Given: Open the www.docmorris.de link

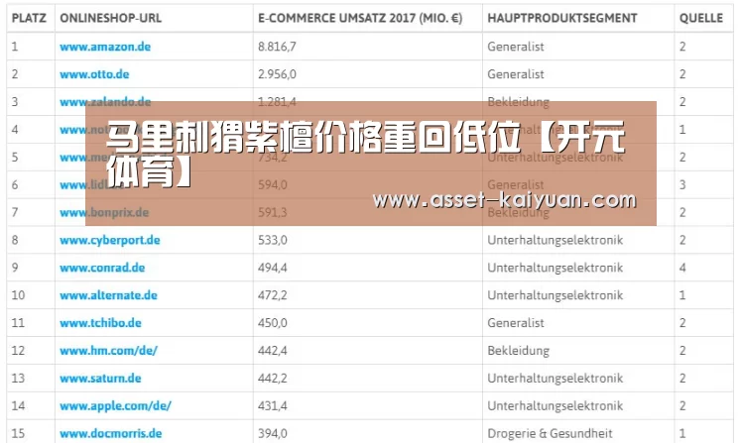Looking at the screenshot, I should pyautogui.click(x=110, y=433).
